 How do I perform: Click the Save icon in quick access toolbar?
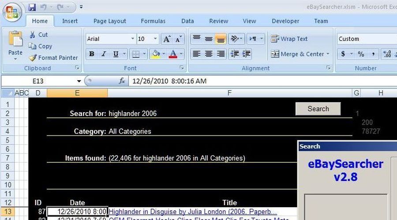click(x=32, y=7)
